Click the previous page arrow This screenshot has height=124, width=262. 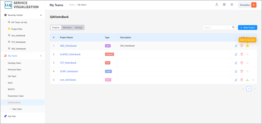(243, 89)
